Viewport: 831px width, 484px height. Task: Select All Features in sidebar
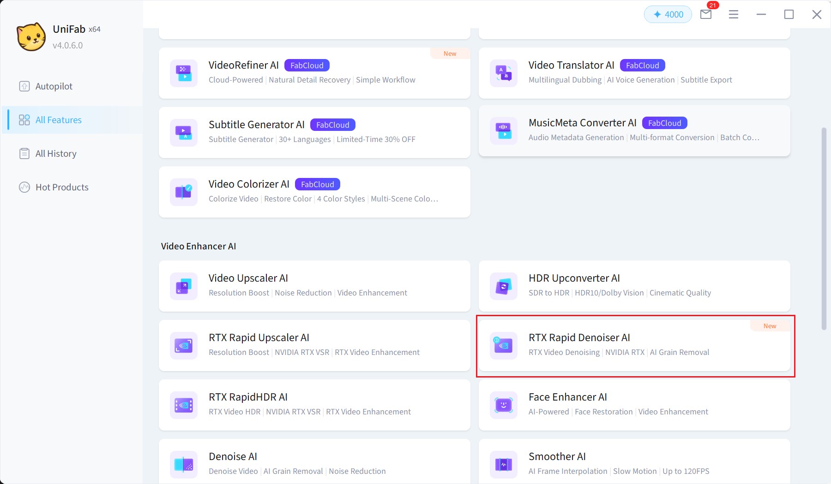click(x=72, y=120)
